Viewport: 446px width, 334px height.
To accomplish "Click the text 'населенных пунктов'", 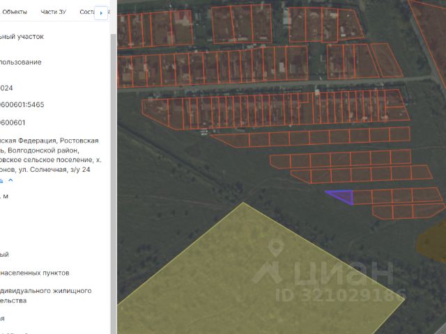I will click(x=35, y=273).
